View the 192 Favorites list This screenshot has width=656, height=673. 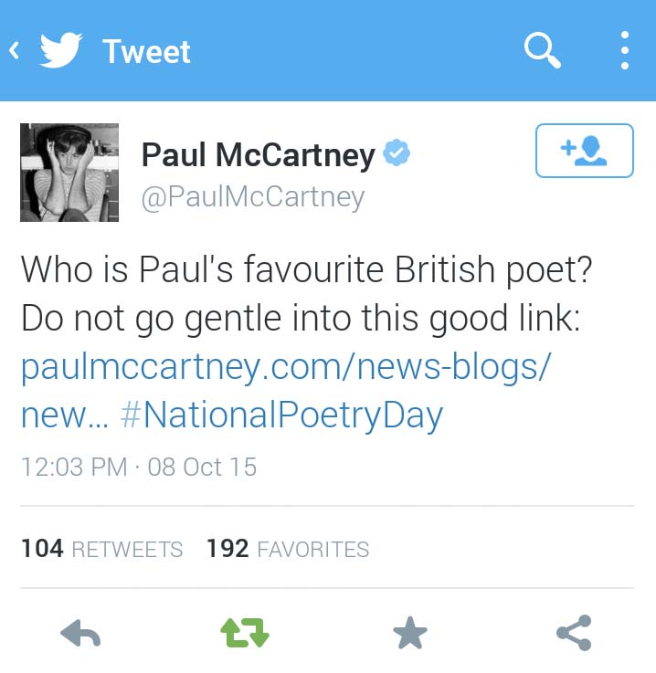[x=288, y=549]
